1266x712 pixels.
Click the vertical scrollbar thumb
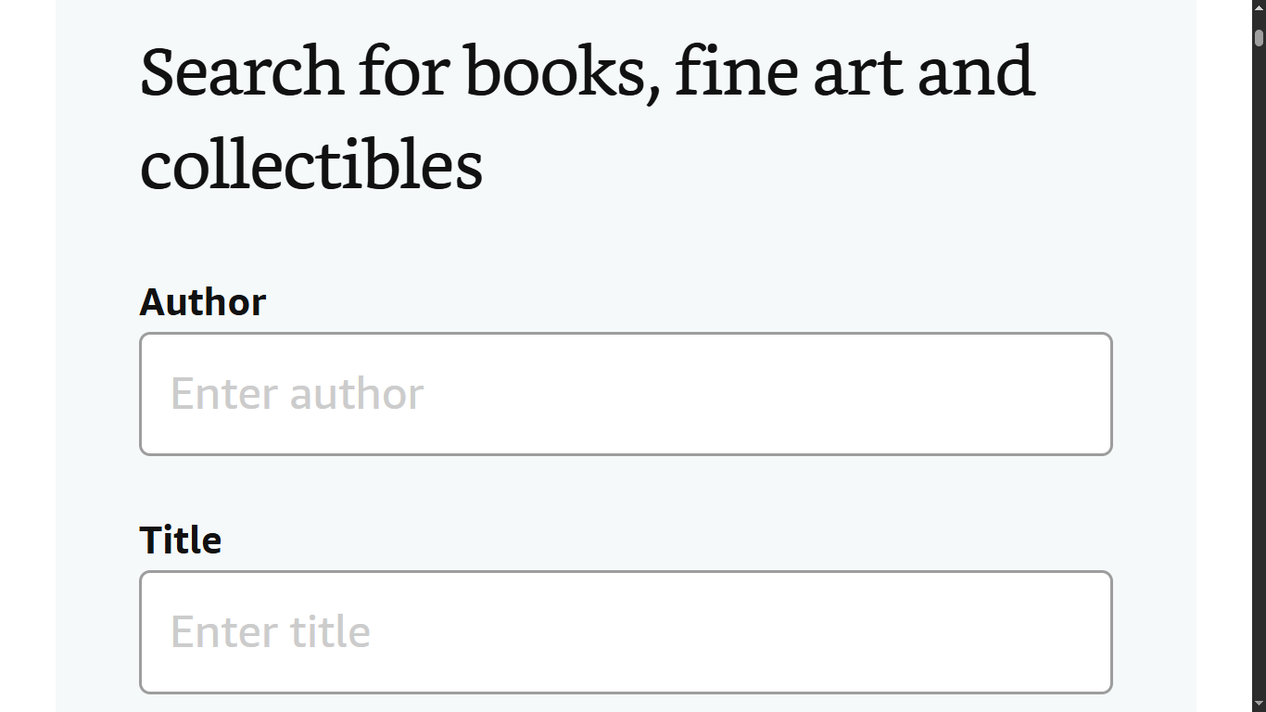[1259, 38]
